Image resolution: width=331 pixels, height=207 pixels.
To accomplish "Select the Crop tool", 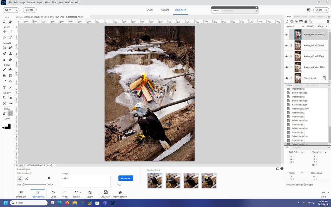I will click(x=4, y=98).
